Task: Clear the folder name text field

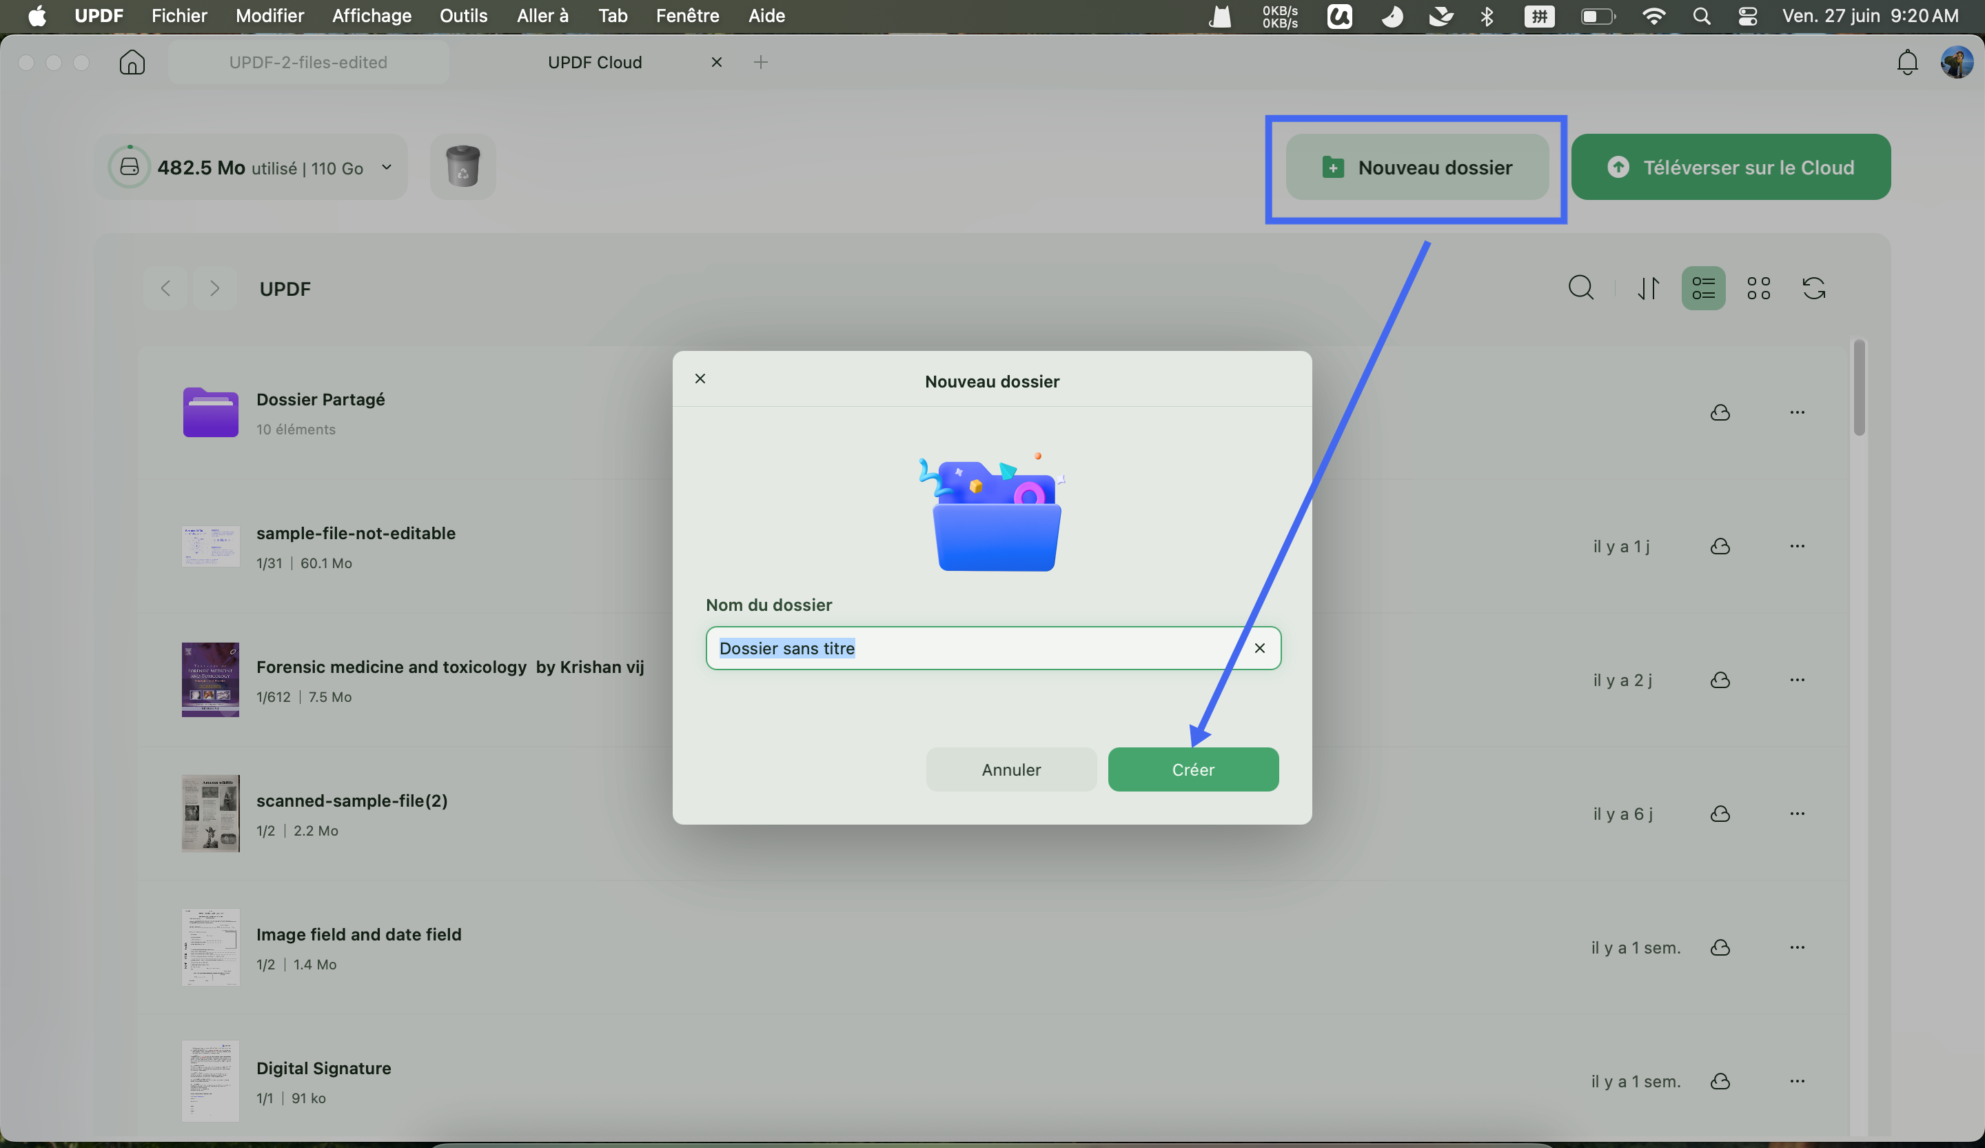Action: pos(1259,647)
